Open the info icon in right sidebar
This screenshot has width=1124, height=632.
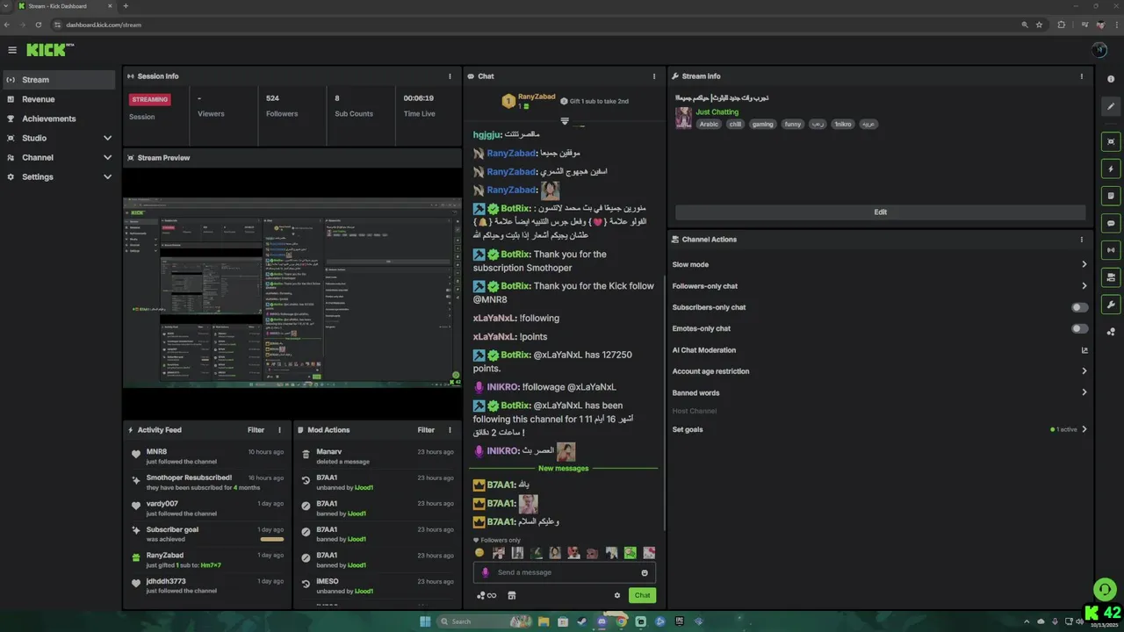pos(1111,79)
